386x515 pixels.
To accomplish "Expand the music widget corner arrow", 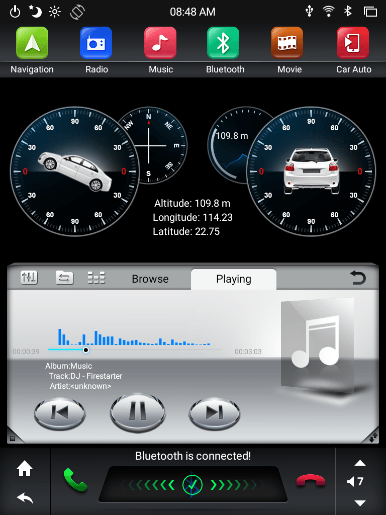I will click(373, 438).
